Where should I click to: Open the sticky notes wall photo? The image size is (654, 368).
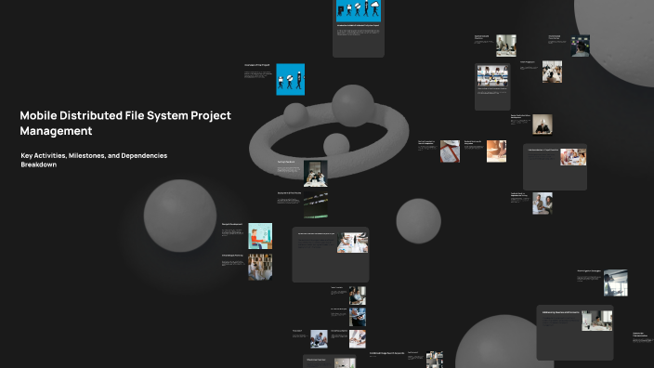click(x=581, y=46)
